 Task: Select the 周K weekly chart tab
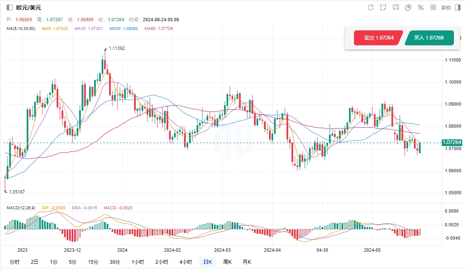pyautogui.click(x=227, y=262)
